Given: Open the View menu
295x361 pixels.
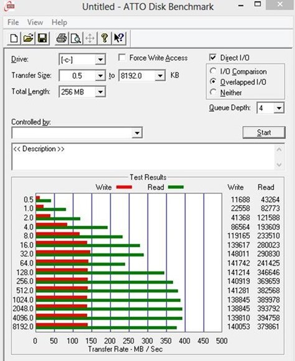Looking at the screenshot, I should point(35,22).
